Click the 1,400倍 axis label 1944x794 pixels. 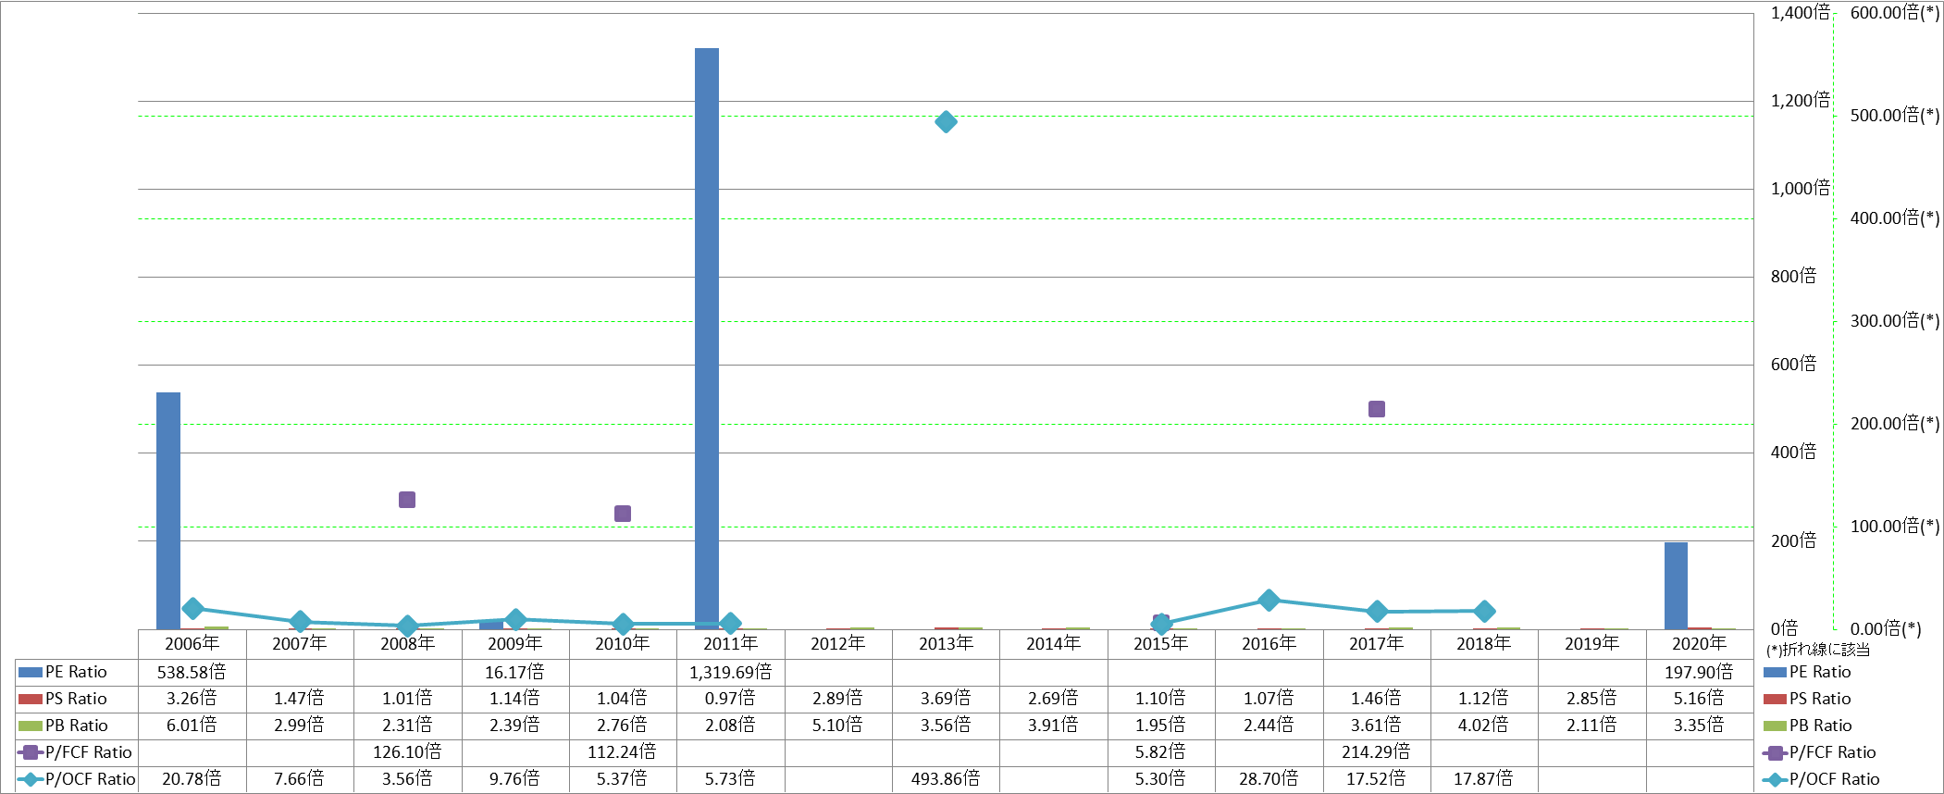(x=1800, y=13)
